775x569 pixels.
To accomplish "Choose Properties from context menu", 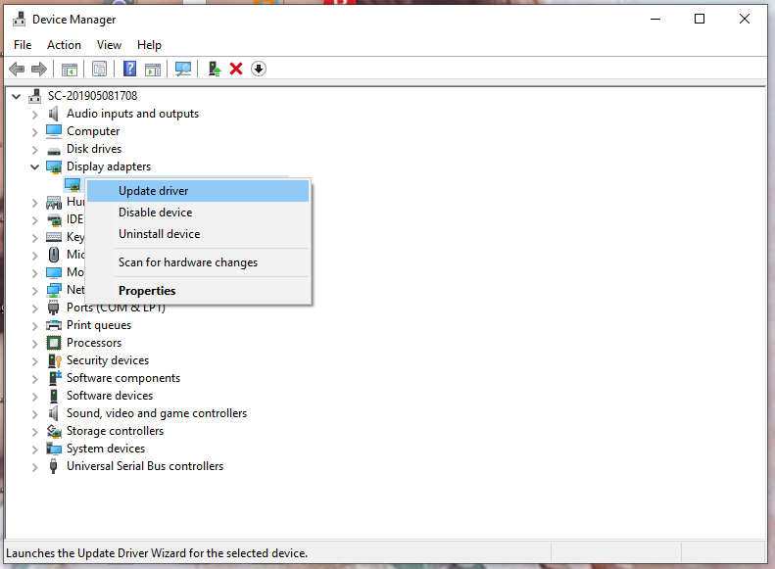I will (198, 291).
